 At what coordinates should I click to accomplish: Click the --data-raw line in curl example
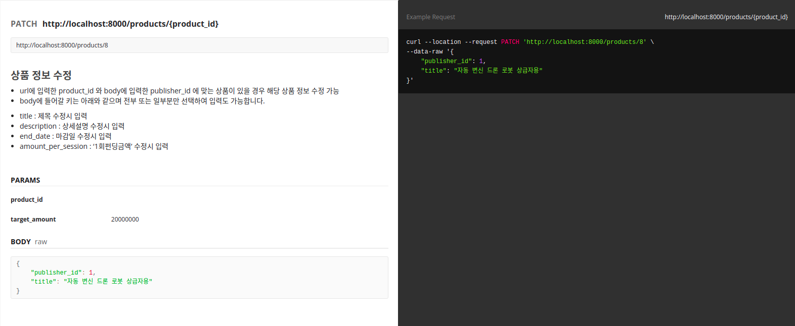[430, 51]
